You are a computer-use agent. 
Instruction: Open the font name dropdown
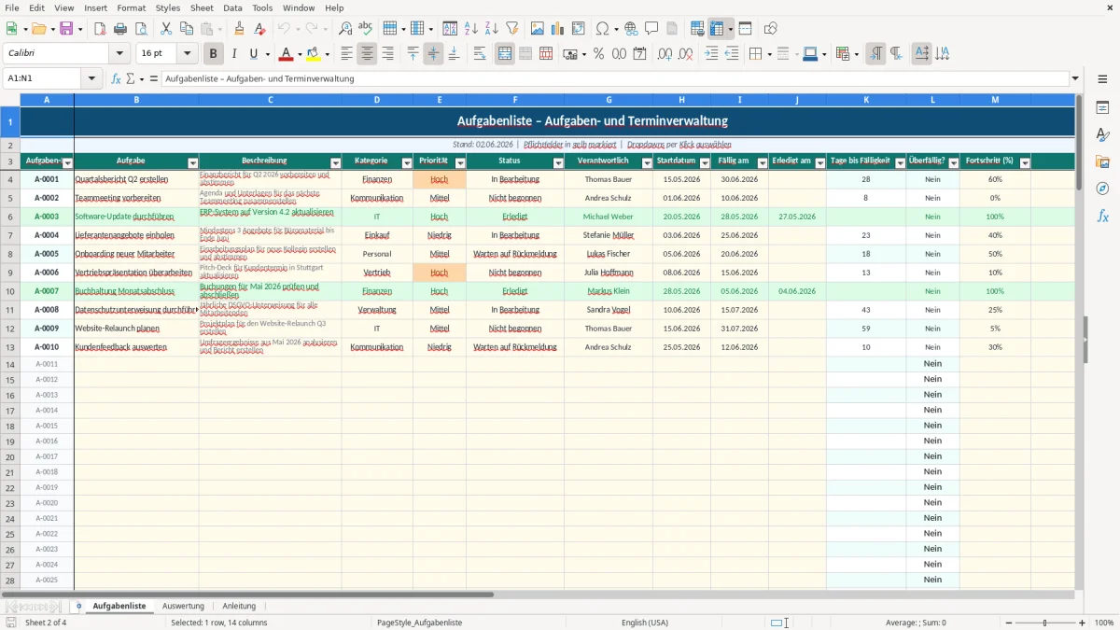(119, 54)
